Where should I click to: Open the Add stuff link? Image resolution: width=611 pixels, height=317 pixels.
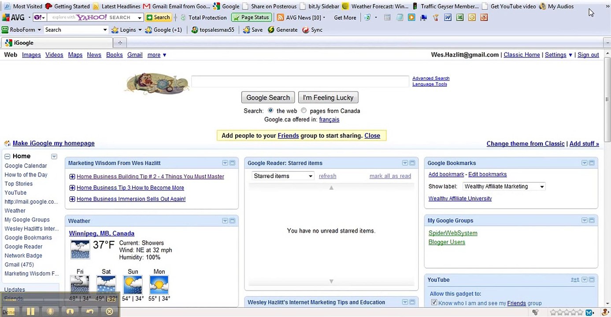584,144
